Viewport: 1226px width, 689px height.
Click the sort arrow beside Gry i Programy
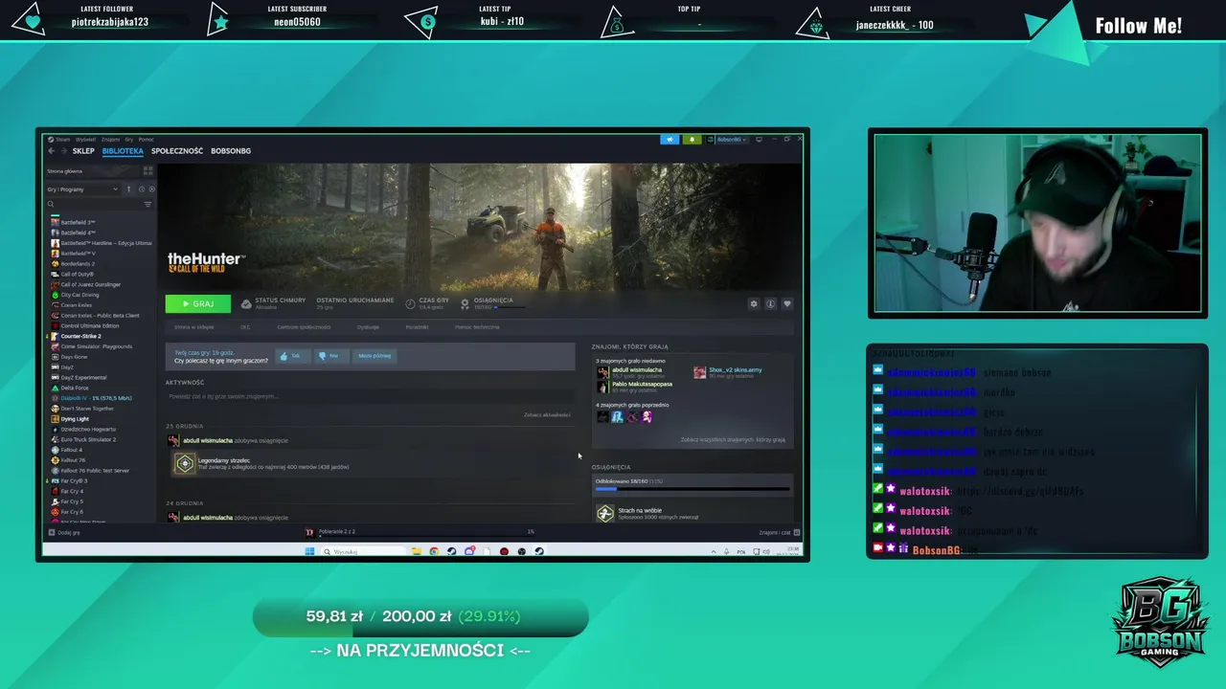pyautogui.click(x=128, y=189)
